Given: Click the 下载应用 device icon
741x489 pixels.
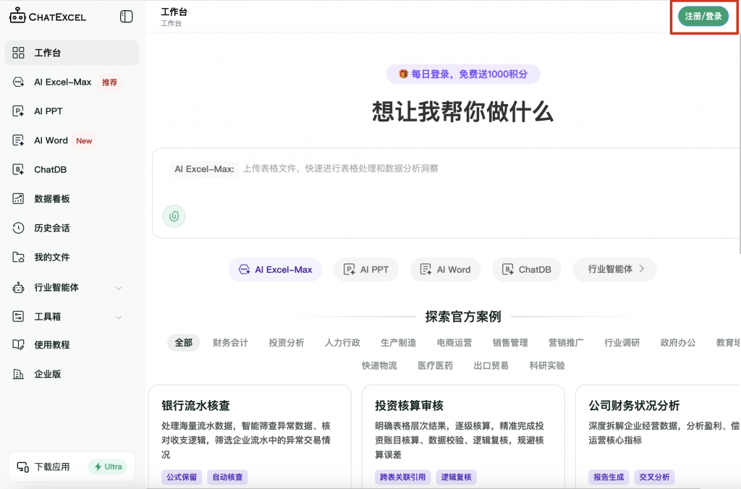Looking at the screenshot, I should (22, 467).
